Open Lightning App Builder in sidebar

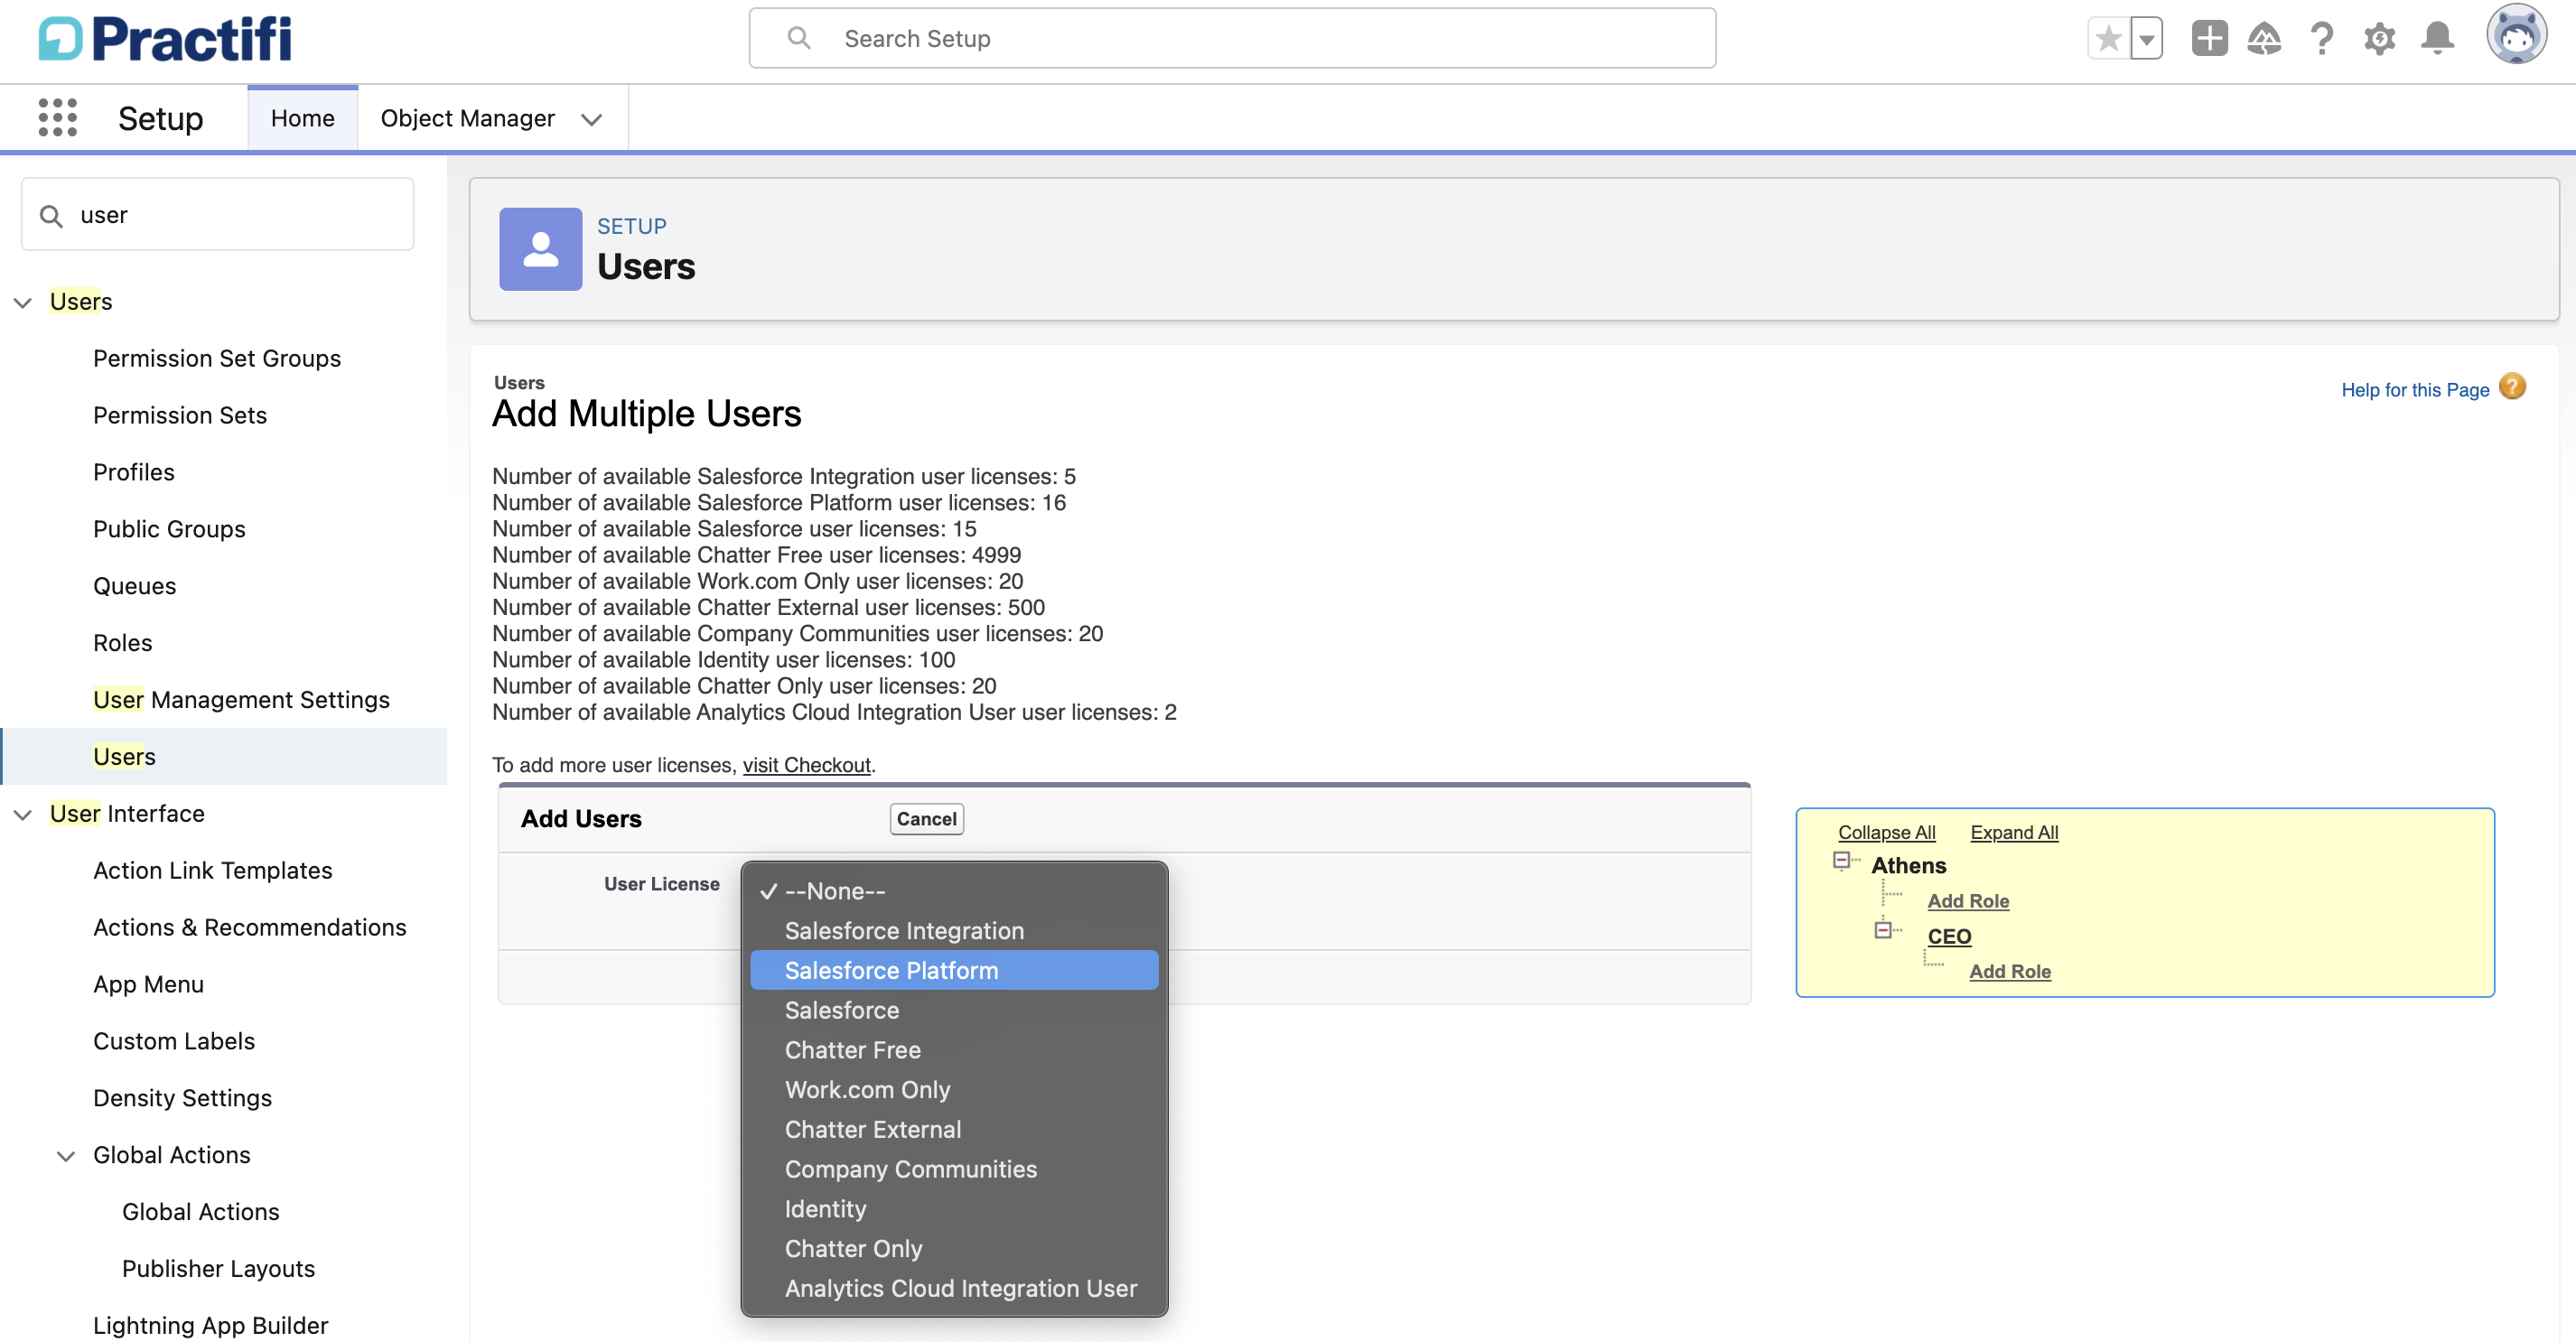210,1325
